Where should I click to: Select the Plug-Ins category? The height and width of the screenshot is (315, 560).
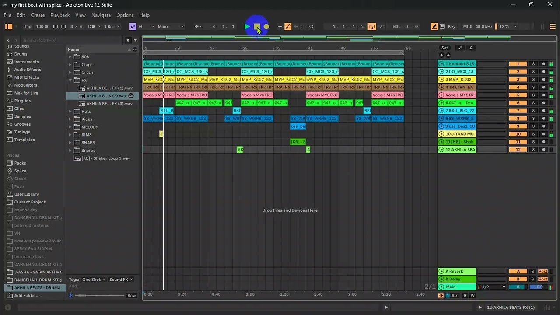[22, 101]
